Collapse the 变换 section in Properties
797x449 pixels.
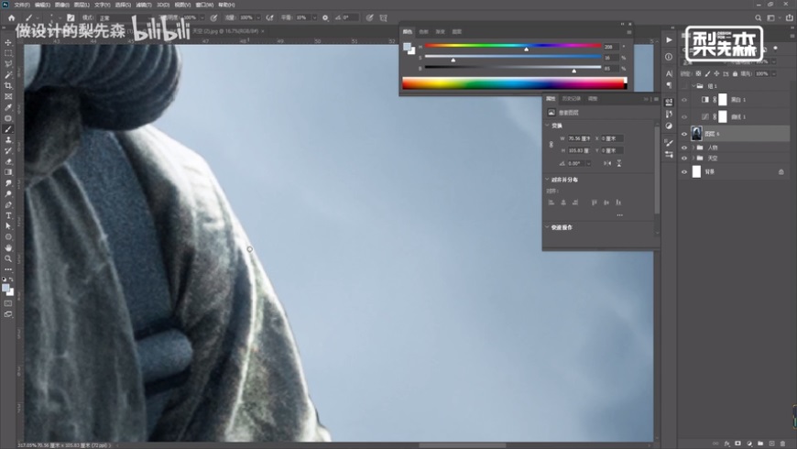click(x=548, y=126)
